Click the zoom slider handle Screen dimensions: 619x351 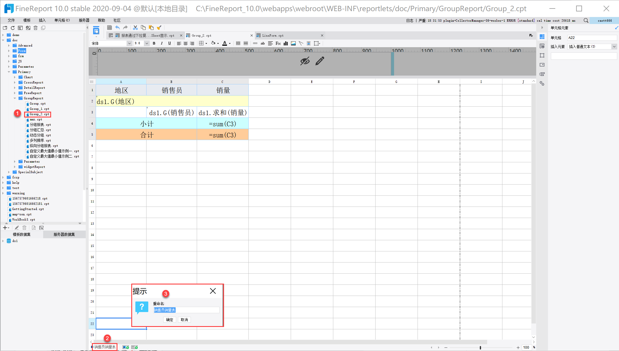pyautogui.click(x=480, y=347)
